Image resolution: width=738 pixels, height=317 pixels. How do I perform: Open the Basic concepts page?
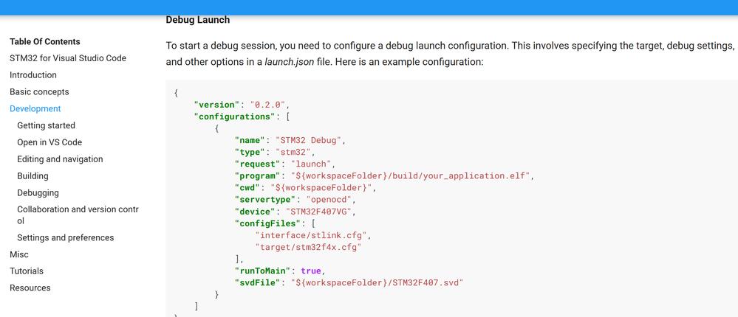[x=39, y=92]
